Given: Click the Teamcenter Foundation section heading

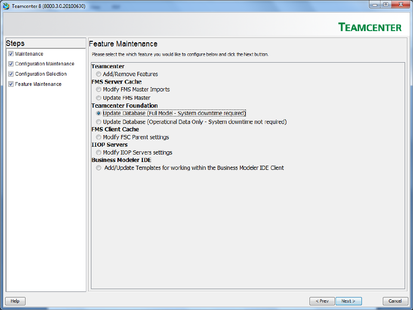Looking at the screenshot, I should 124,106.
